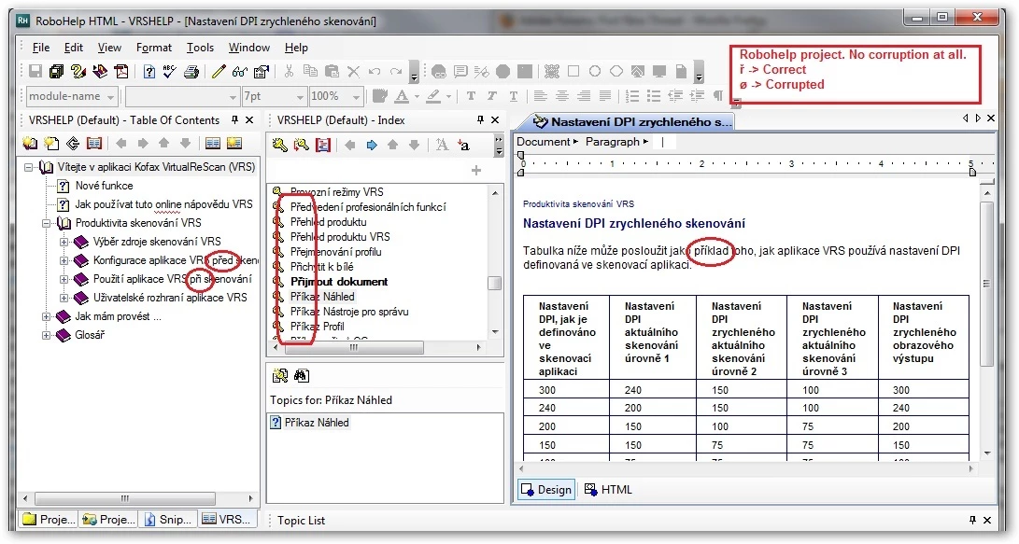The height and width of the screenshot is (544, 1019).
Task: Collapse the Vítejte v aplikaci Kofax root node
Action: pyautogui.click(x=29, y=167)
